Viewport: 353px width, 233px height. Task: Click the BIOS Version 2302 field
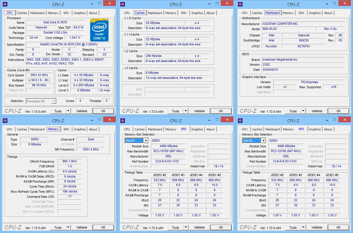tap(303, 65)
